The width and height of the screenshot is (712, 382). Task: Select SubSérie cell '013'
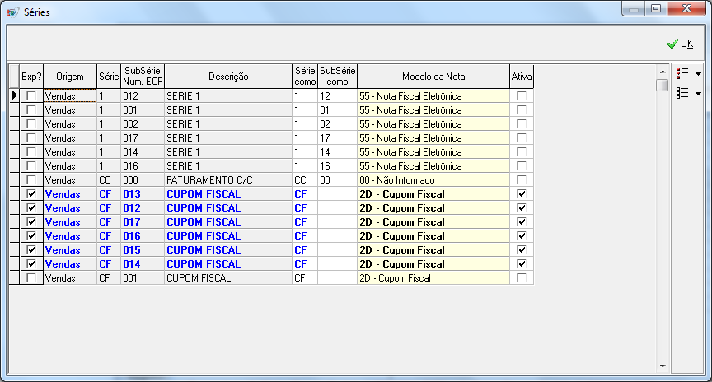click(x=143, y=193)
